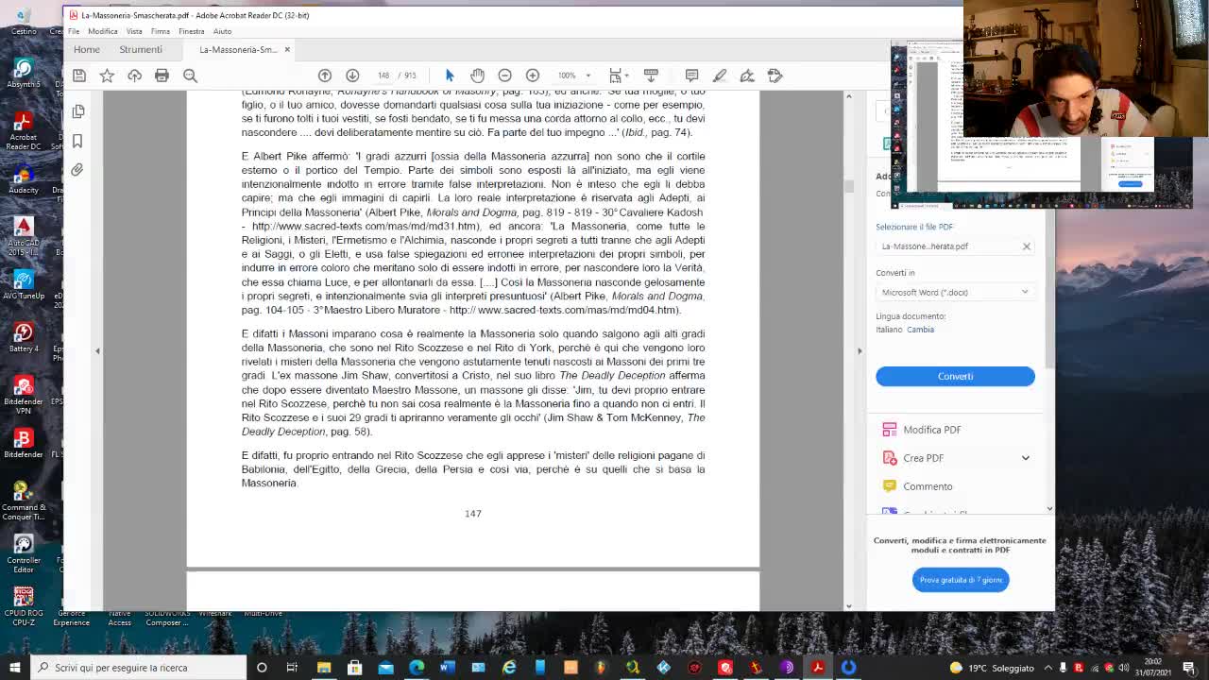Open Microsoft Word from the taskbar
1209x680 pixels.
tap(447, 668)
